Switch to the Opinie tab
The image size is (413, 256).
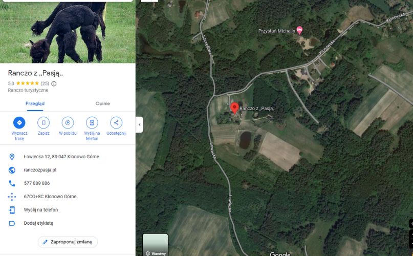point(102,103)
